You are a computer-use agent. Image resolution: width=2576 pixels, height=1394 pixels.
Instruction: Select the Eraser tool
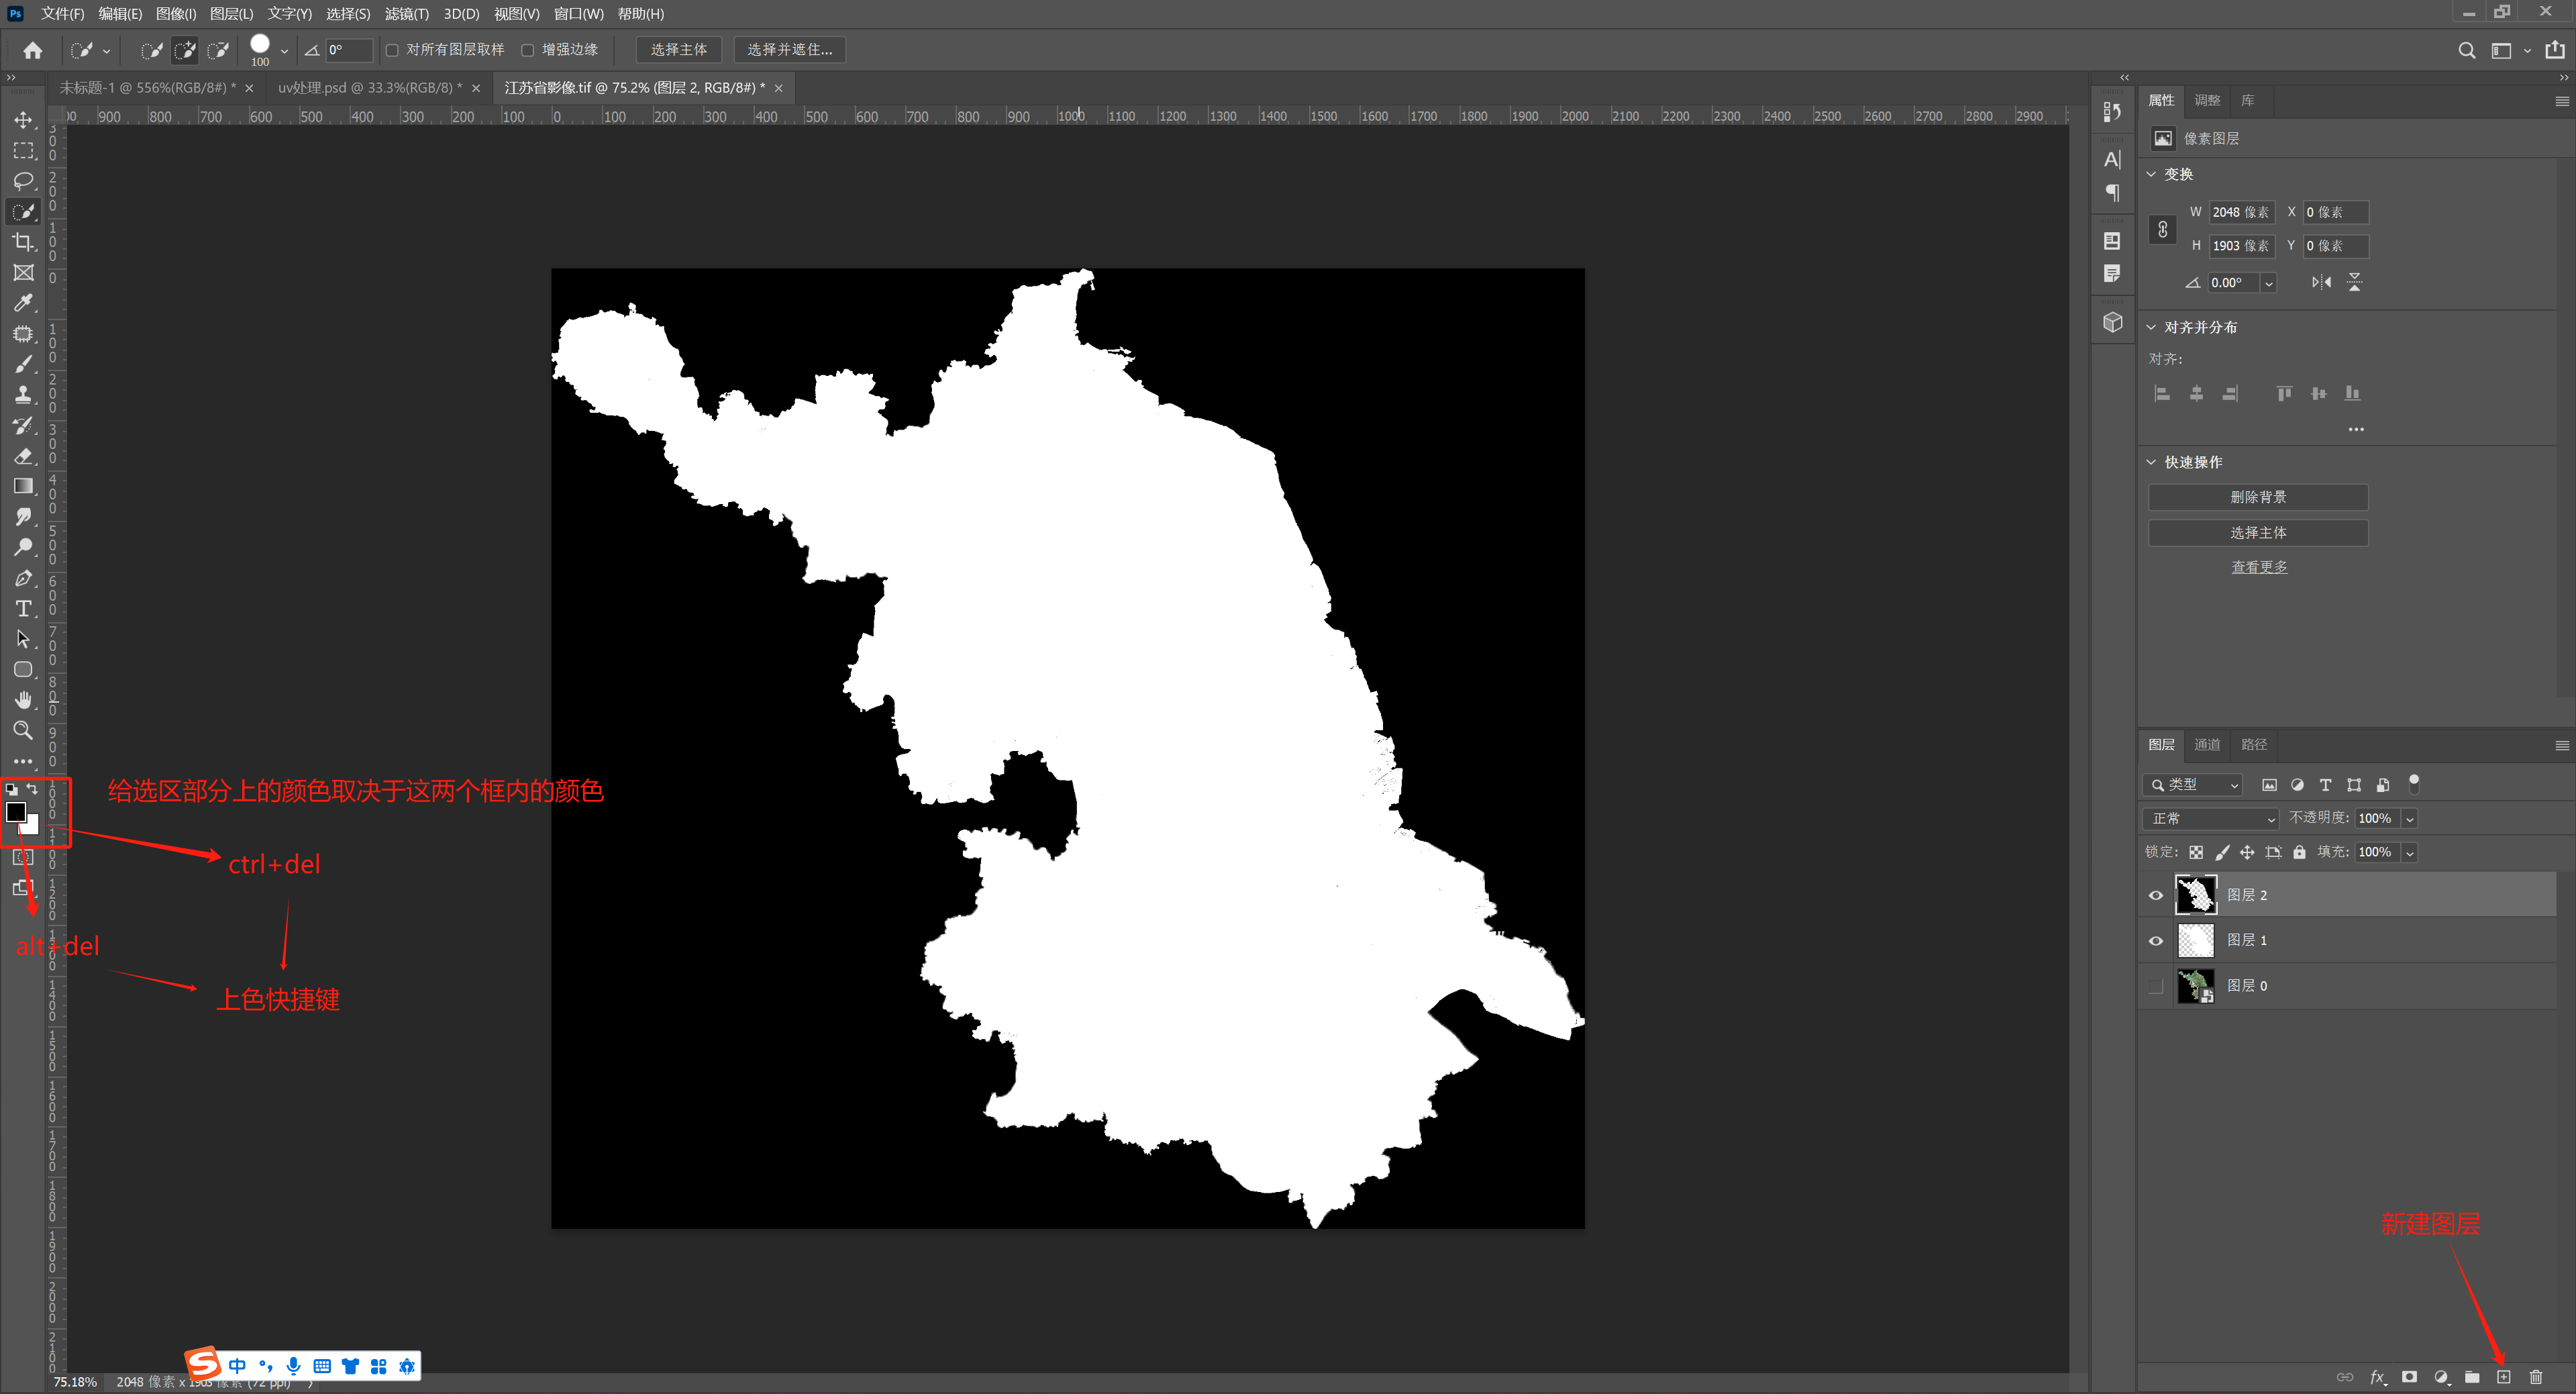point(23,456)
